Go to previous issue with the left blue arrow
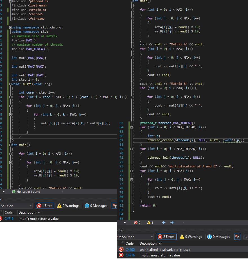 click(x=164, y=223)
